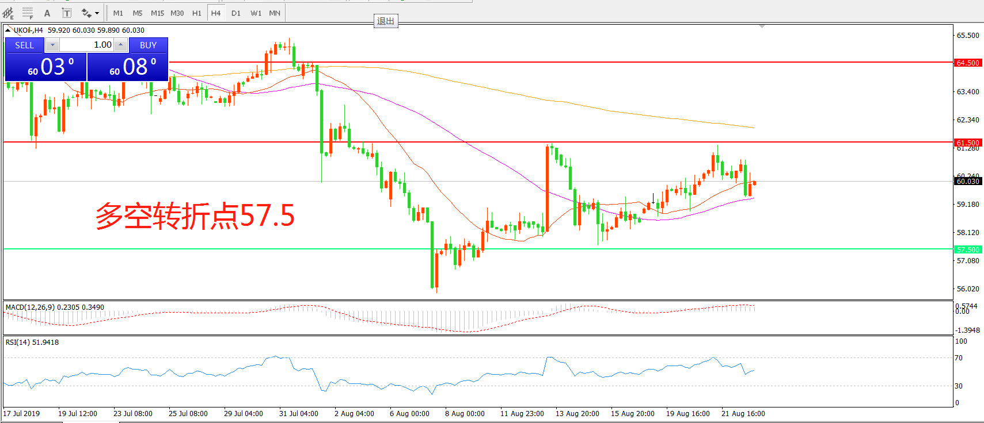Select the text label tool
This screenshot has height=423, width=984.
point(66,13)
